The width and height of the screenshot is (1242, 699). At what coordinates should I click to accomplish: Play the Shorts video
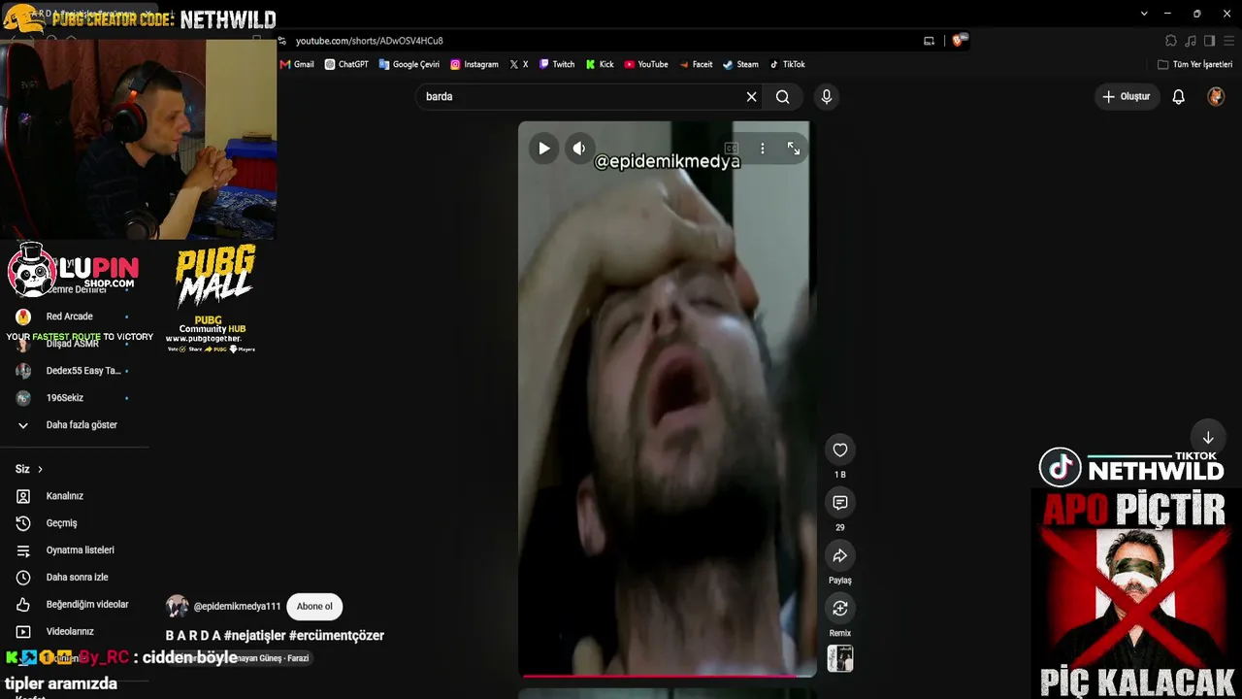pos(544,149)
